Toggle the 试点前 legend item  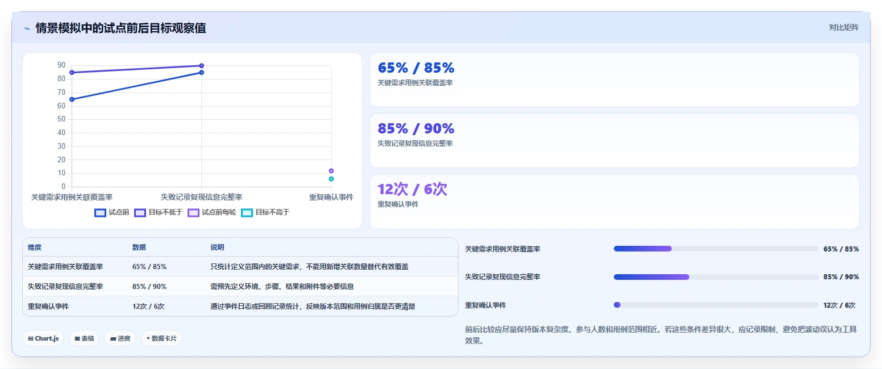tap(112, 212)
